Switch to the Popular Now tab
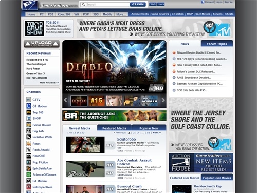Image resolution: width=257 pixels, height=193 pixels. click(149, 128)
